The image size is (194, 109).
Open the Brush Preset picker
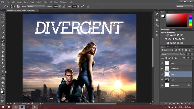click(x=13, y=6)
